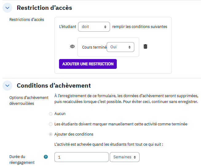Open the Semaines duration unit dropdown
The height and width of the screenshot is (166, 201).
pos(124,157)
